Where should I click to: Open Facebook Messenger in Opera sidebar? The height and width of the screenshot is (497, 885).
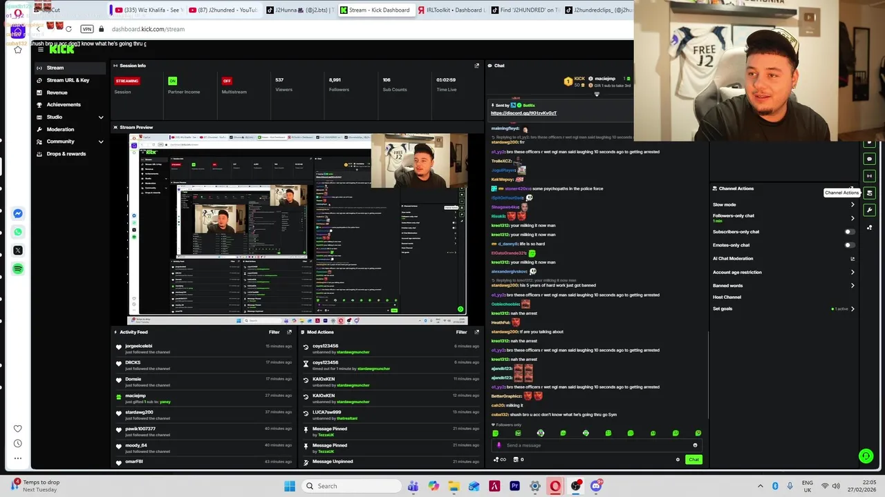[x=18, y=213]
